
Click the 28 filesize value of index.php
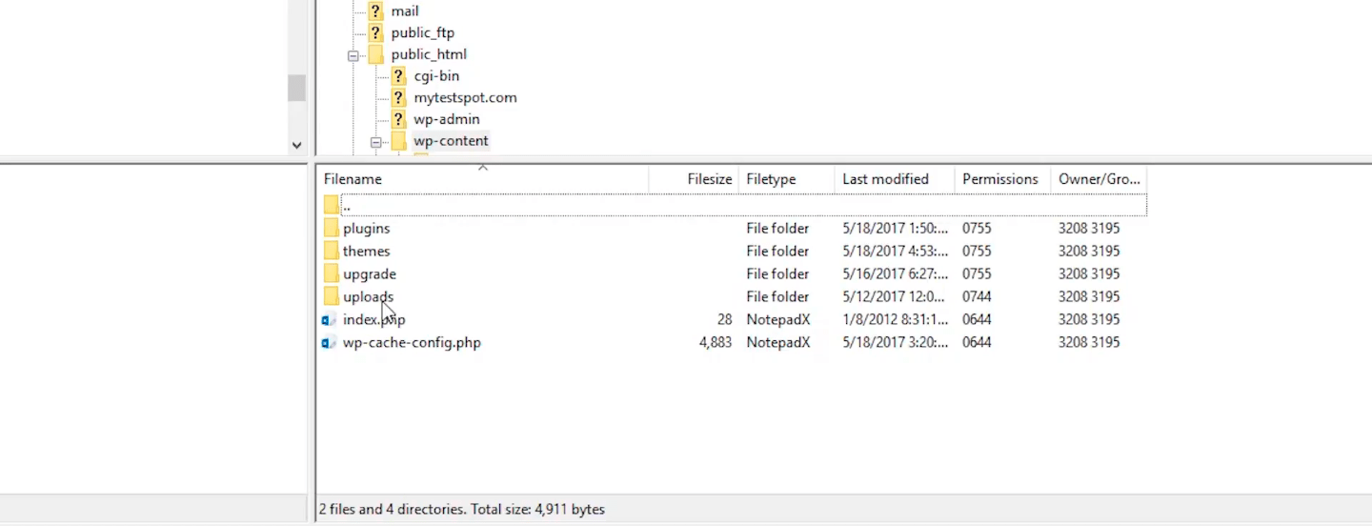[724, 320]
